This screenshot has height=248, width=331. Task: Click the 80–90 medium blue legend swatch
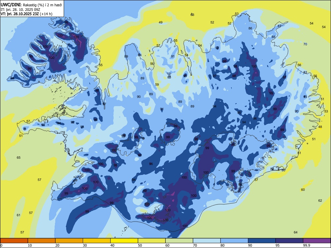234,241
